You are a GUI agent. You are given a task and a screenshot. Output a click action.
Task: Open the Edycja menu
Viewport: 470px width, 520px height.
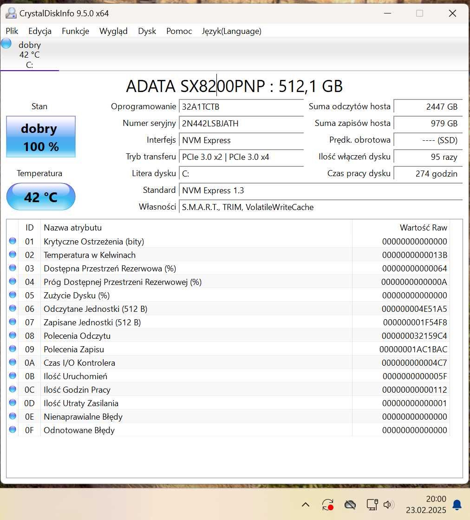click(40, 31)
